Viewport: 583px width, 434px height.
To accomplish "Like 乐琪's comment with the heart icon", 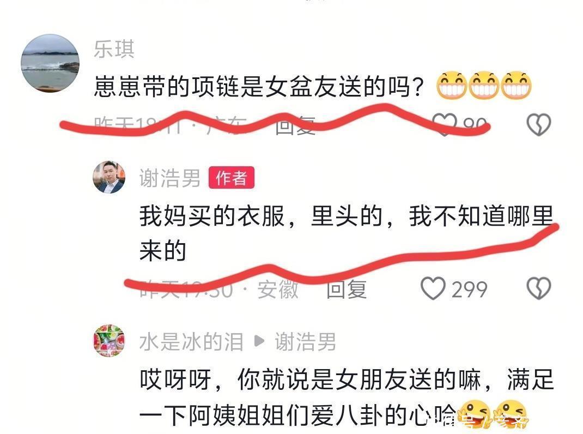I will 445,124.
